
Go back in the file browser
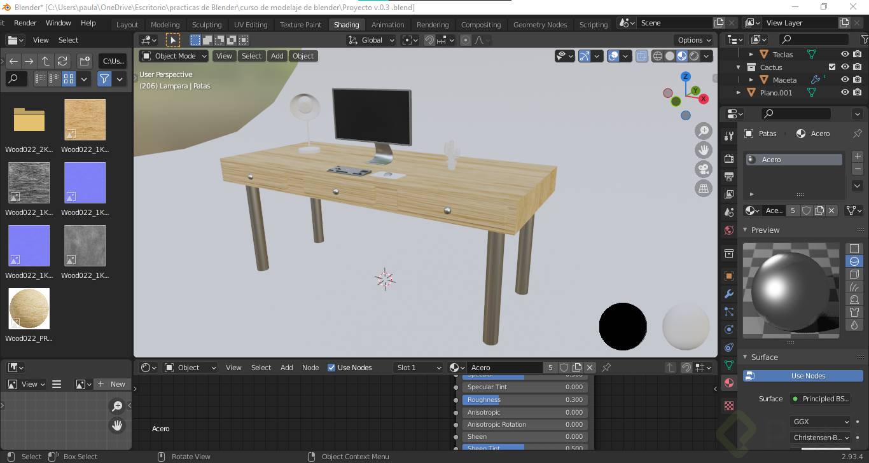pyautogui.click(x=13, y=61)
